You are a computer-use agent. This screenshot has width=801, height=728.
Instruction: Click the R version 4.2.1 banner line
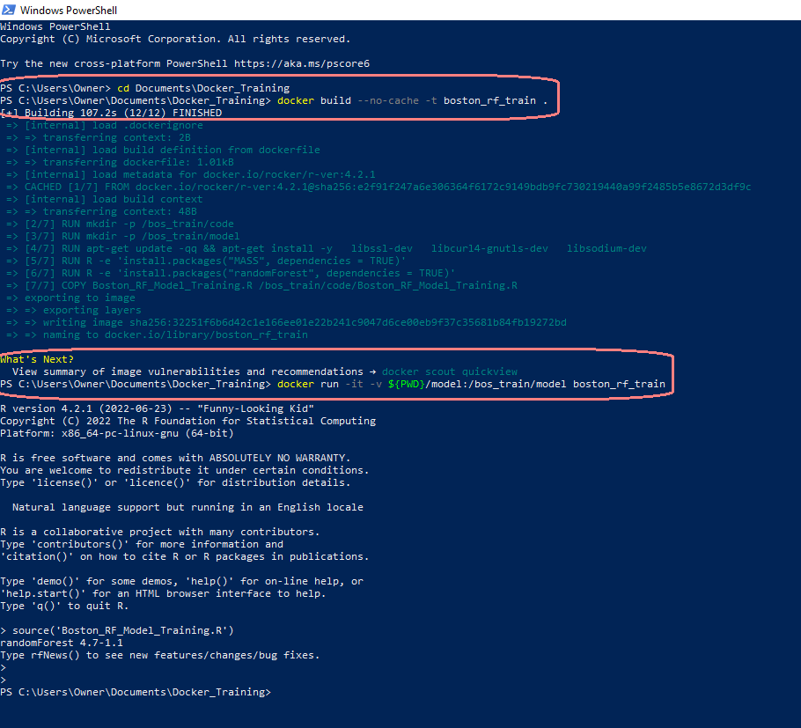[x=157, y=408]
